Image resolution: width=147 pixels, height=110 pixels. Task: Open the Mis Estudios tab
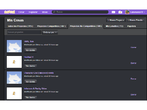click(x=115, y=26)
